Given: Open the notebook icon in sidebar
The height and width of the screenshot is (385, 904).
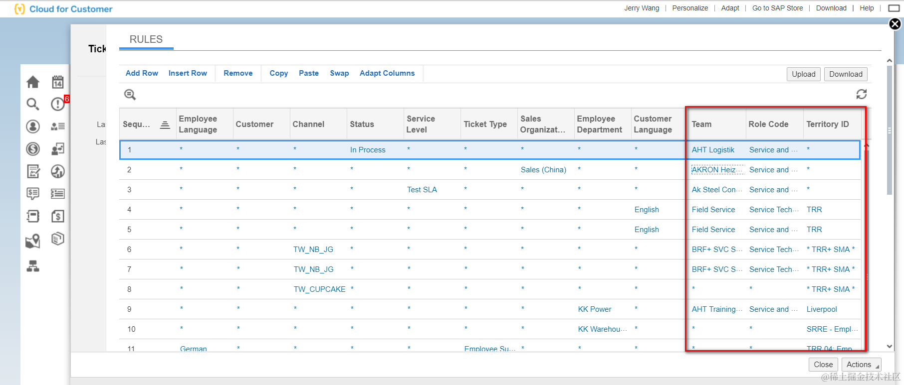Looking at the screenshot, I should pos(33,216).
